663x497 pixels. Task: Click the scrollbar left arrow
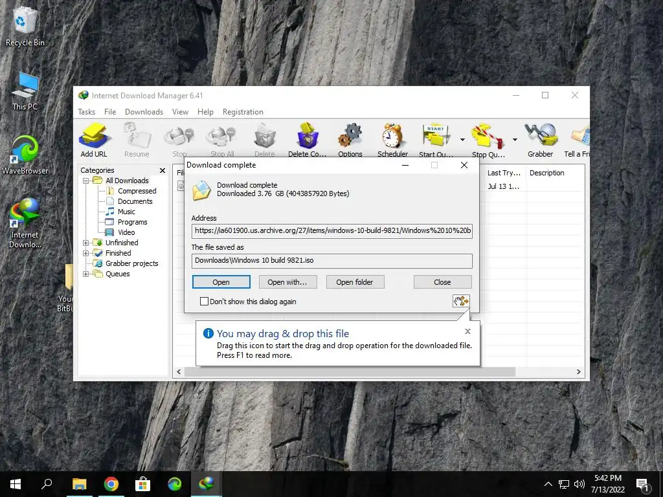coord(179,372)
